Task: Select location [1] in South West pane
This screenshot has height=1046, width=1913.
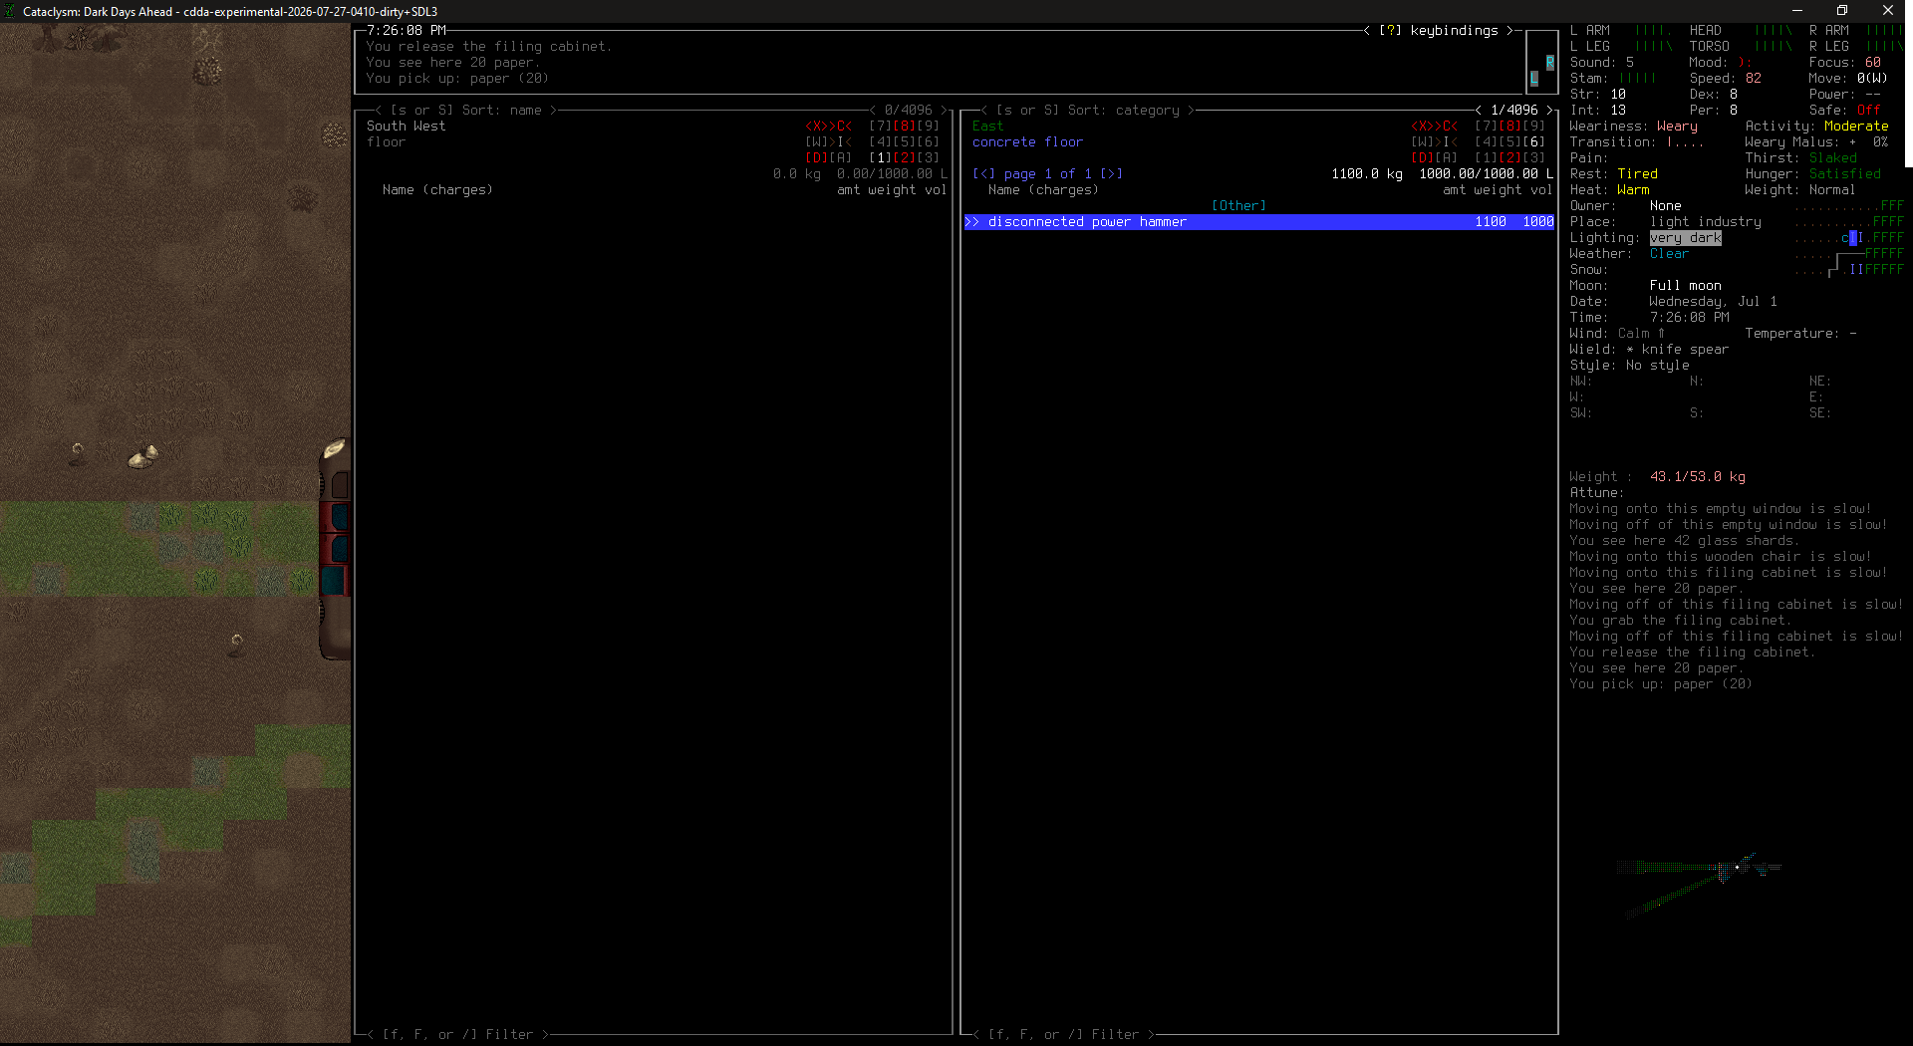Action: 880,158
